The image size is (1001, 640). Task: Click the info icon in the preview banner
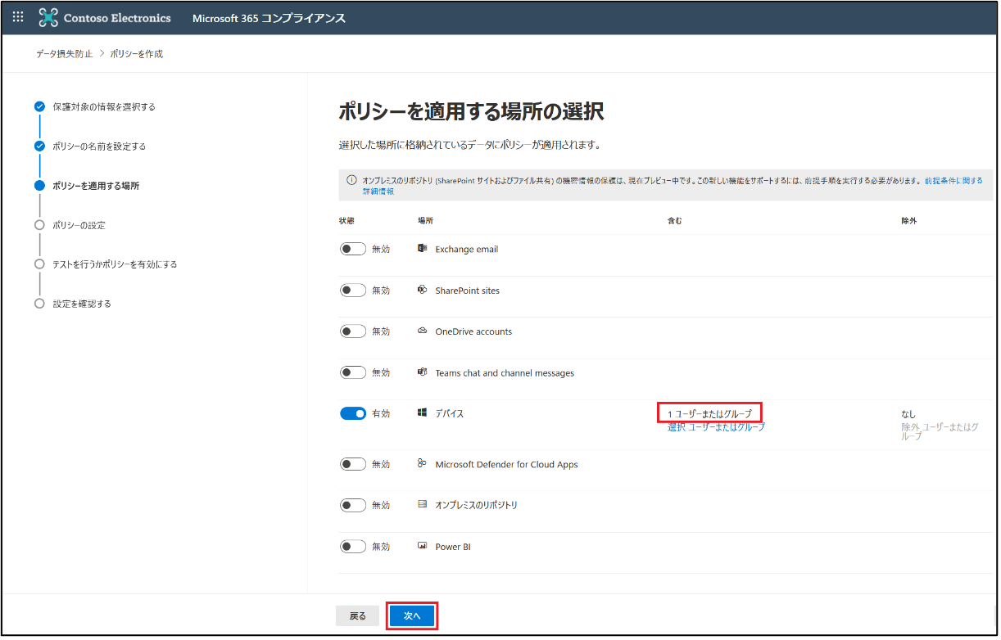click(x=351, y=180)
